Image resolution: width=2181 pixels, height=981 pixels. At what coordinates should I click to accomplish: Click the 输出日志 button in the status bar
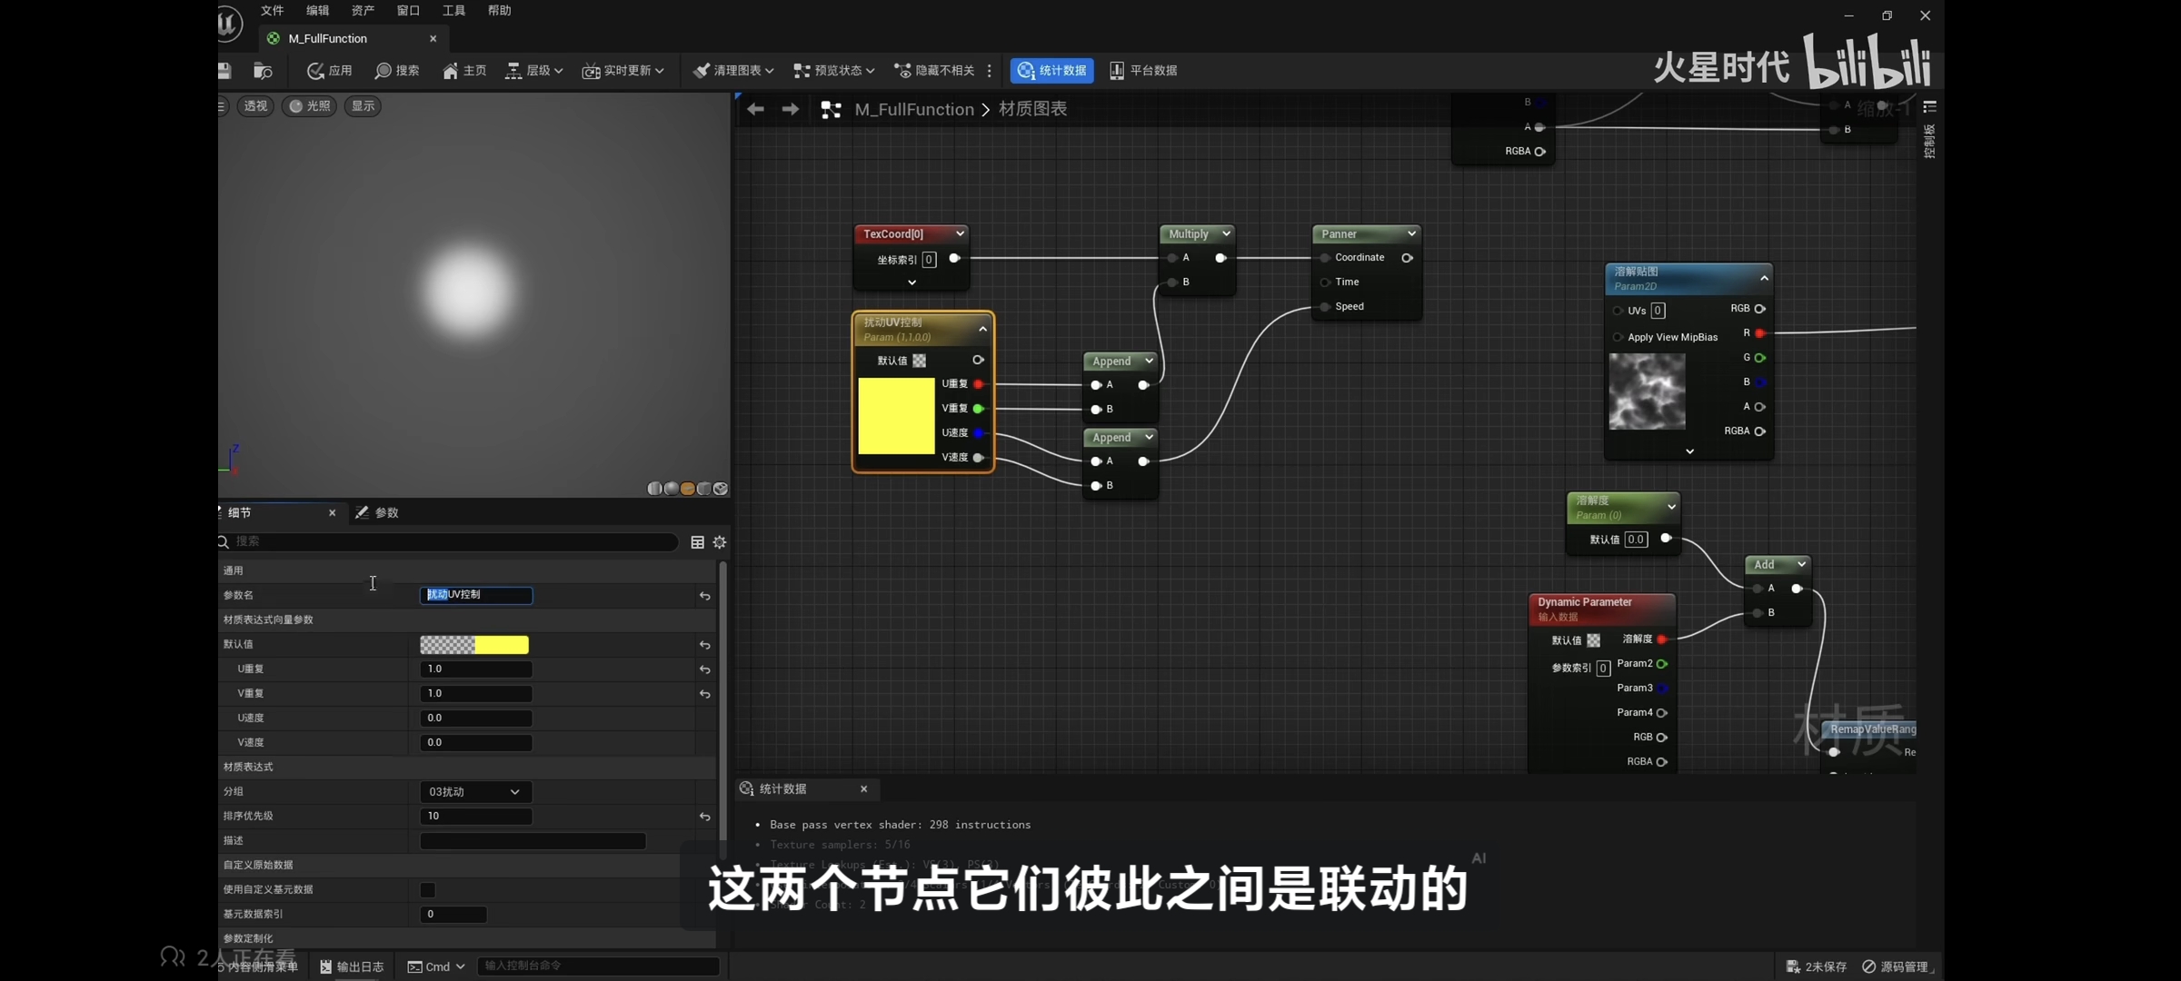coord(352,966)
